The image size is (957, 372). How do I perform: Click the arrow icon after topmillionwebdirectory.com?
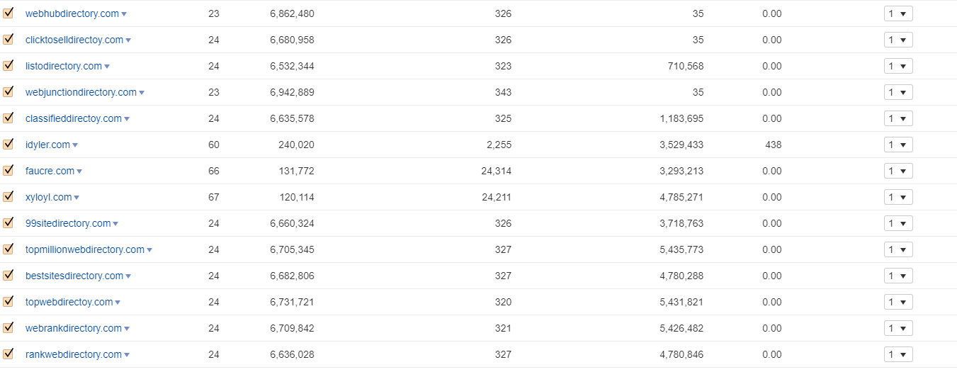149,250
